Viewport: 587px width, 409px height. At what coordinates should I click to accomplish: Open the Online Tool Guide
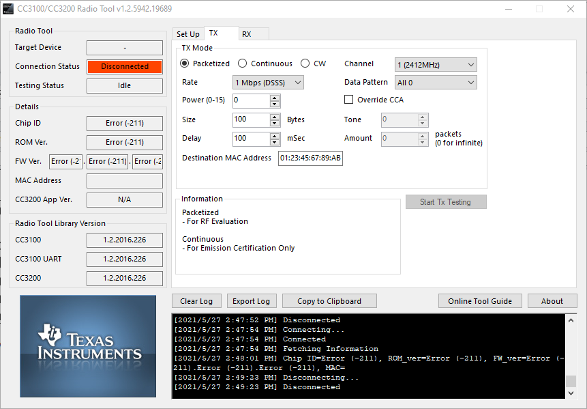point(480,301)
